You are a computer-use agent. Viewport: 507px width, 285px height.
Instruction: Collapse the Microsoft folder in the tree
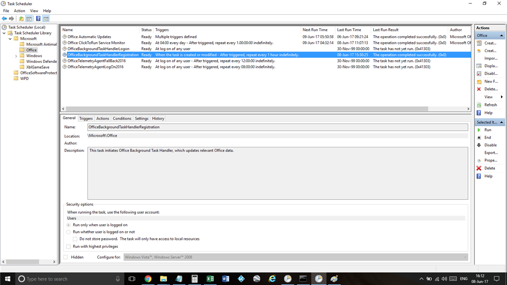point(10,39)
